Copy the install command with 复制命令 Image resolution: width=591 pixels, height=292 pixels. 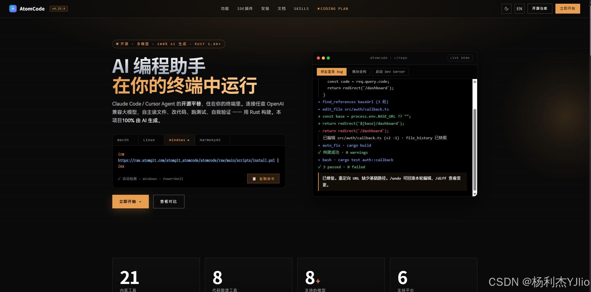click(x=263, y=179)
